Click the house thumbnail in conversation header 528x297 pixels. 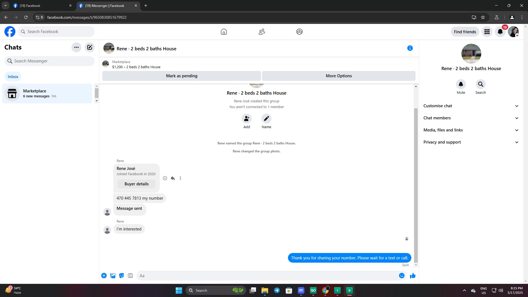tap(109, 48)
